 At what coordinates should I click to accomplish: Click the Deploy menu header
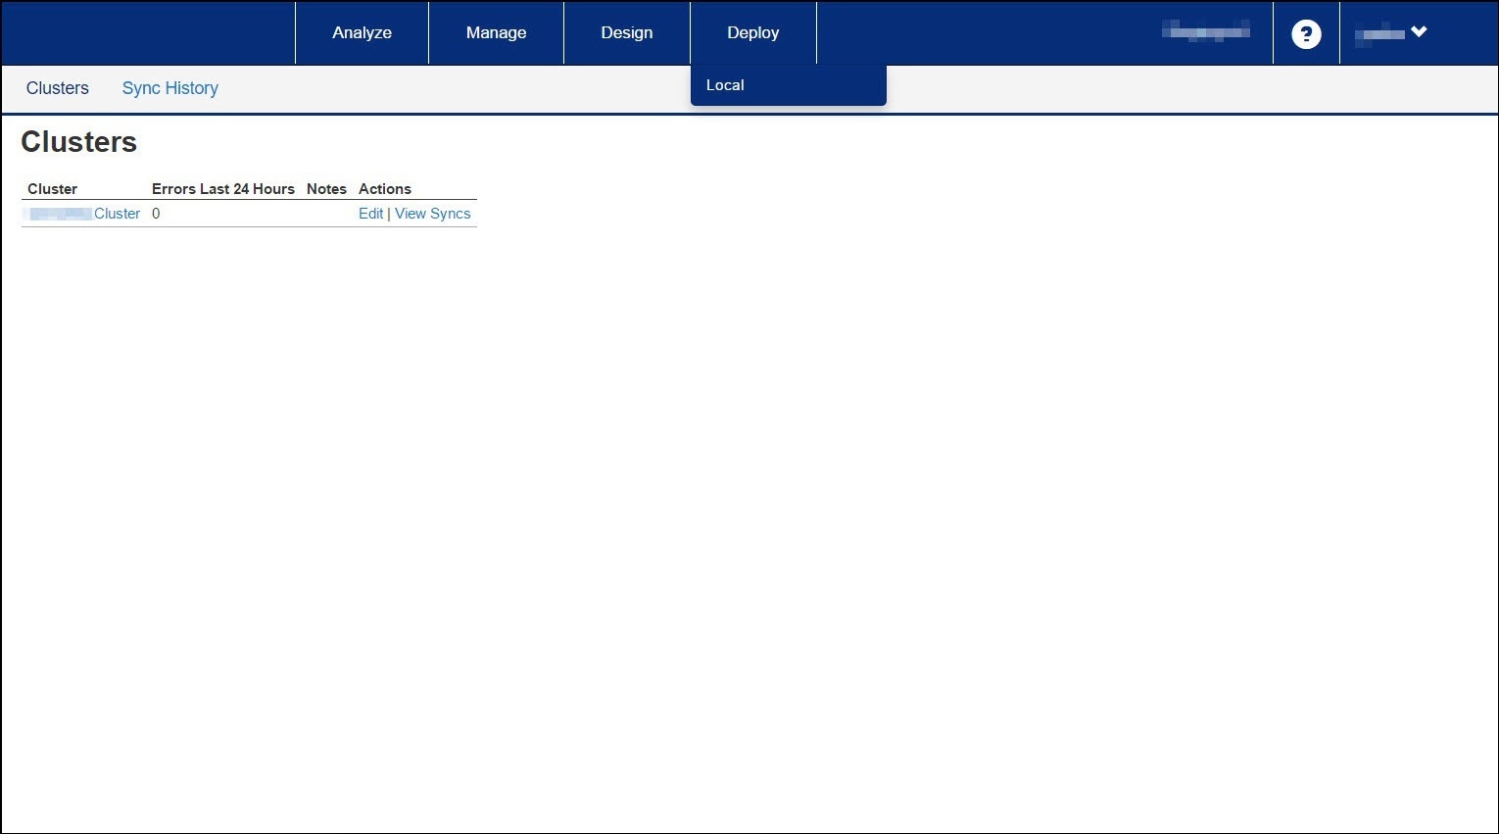(752, 32)
